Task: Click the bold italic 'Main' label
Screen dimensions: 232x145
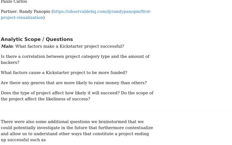Action: coord(7,46)
